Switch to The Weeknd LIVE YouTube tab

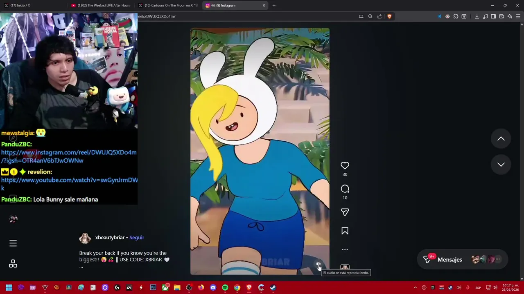pos(101,5)
